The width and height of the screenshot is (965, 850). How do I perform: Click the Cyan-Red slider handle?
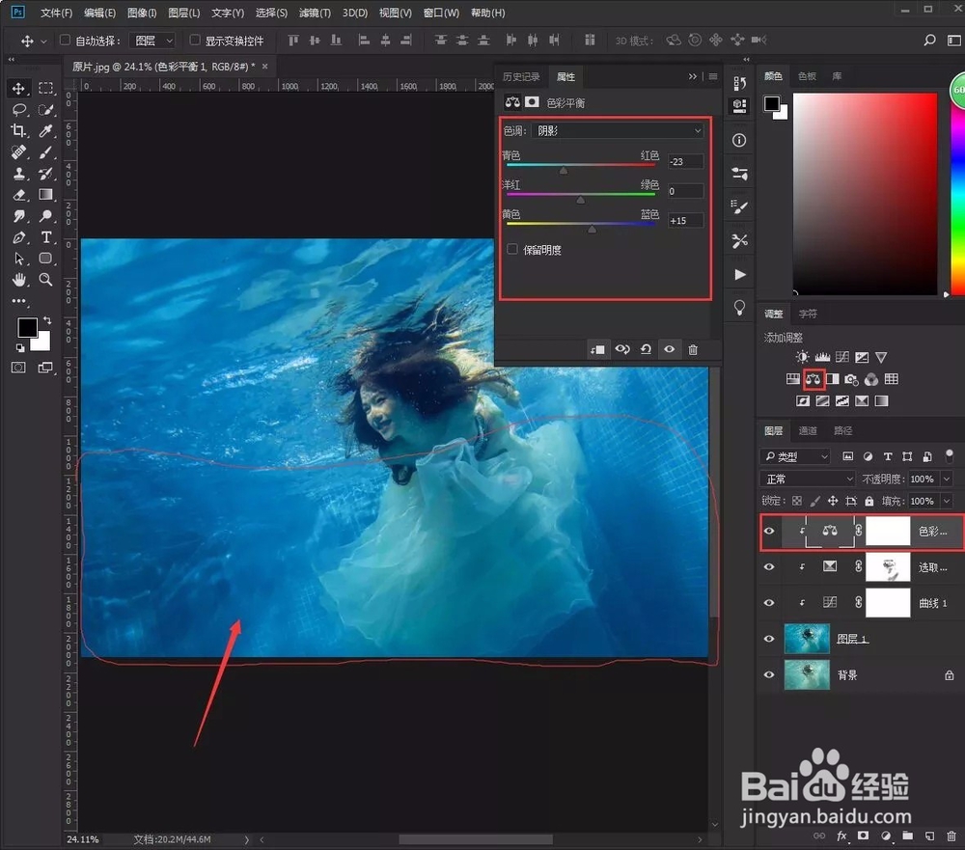click(x=564, y=170)
